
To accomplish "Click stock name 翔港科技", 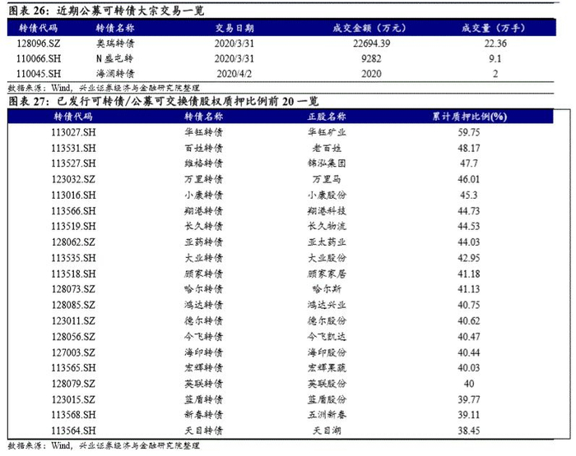I will pos(327,211).
